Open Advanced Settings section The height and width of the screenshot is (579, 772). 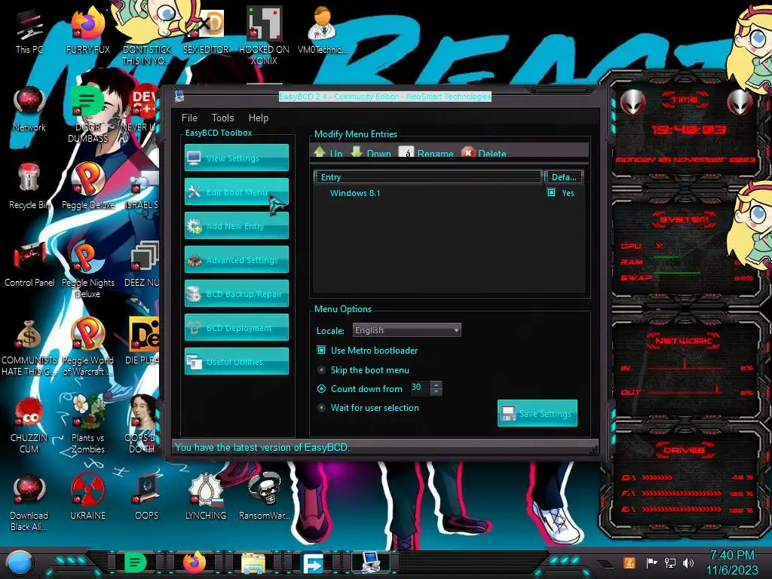coord(236,259)
